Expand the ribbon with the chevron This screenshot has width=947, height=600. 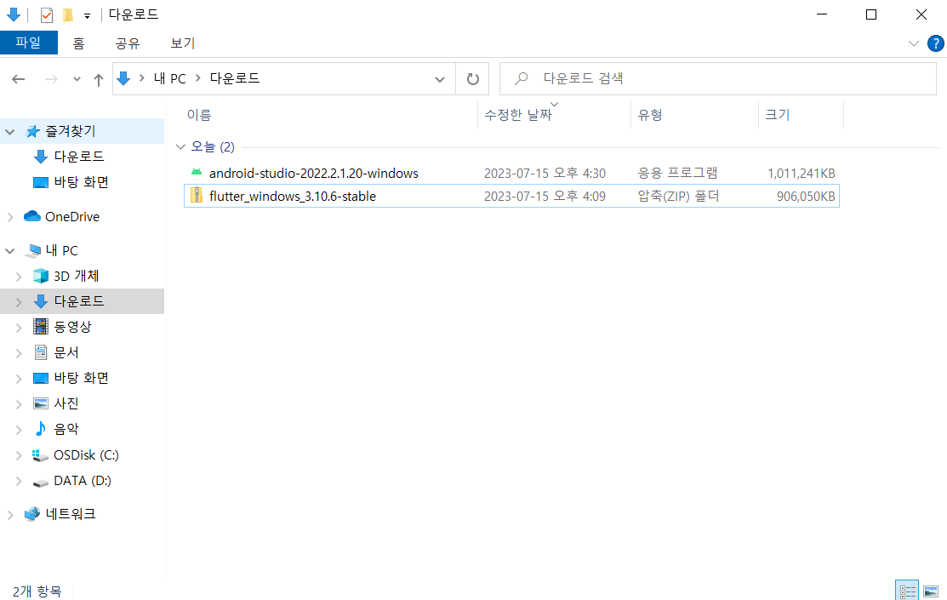pyautogui.click(x=913, y=43)
